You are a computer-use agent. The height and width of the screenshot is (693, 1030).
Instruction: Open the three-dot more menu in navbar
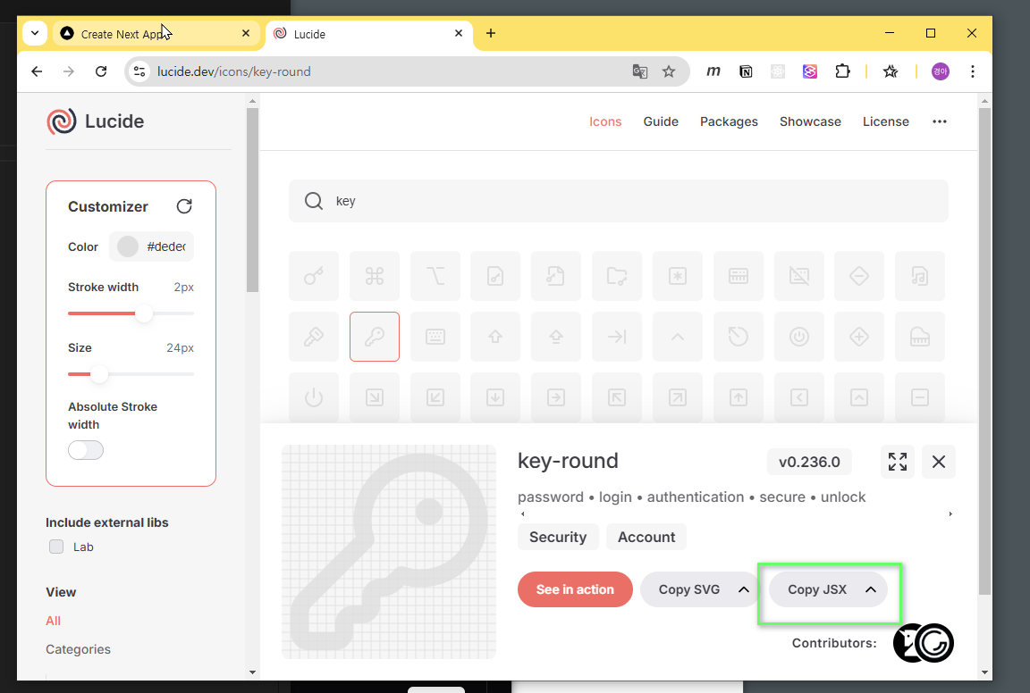coord(939,121)
